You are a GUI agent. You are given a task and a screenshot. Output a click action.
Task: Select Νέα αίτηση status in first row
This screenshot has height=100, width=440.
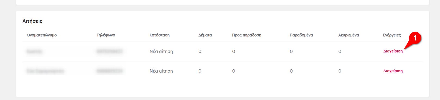tap(161, 51)
